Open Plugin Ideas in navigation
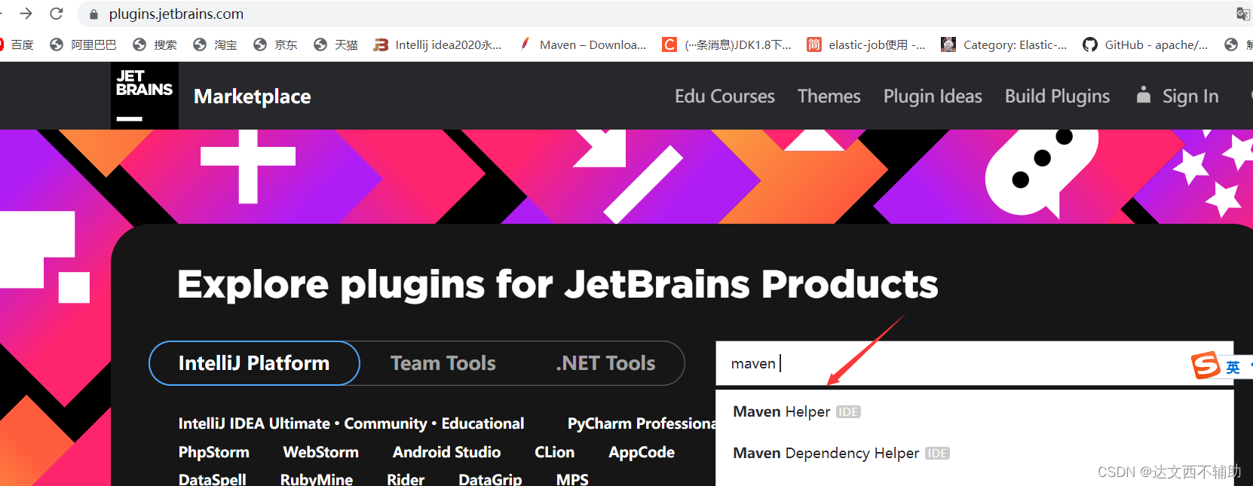 (x=933, y=96)
